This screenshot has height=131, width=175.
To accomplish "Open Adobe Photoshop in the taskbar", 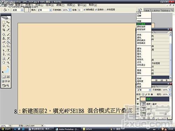I will [x=67, y=129].
